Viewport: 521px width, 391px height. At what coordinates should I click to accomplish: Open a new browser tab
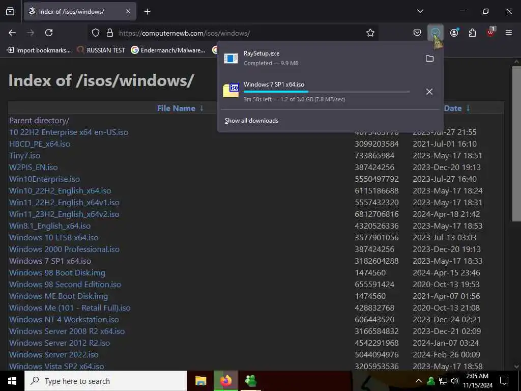[147, 12]
